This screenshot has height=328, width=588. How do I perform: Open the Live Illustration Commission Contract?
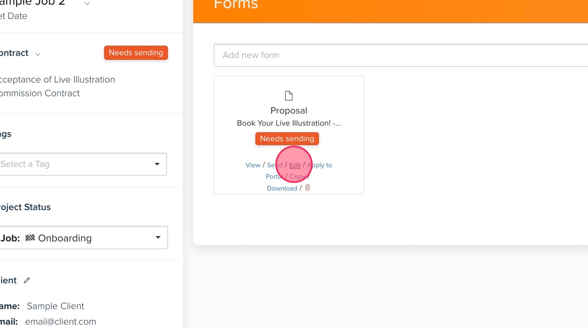[x=57, y=86]
